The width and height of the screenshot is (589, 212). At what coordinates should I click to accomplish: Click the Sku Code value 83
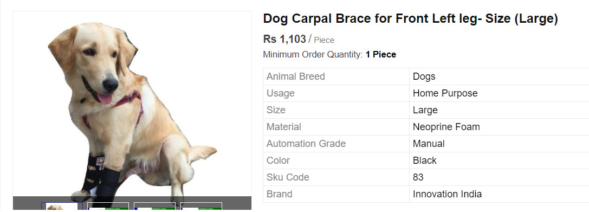(x=418, y=177)
